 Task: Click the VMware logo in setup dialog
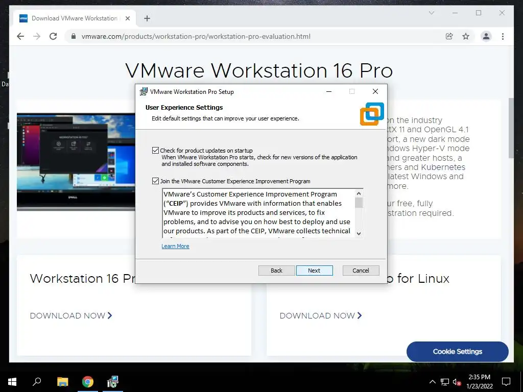(x=372, y=114)
